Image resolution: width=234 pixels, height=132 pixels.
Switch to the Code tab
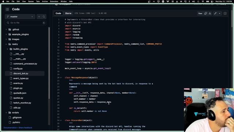click(58, 13)
